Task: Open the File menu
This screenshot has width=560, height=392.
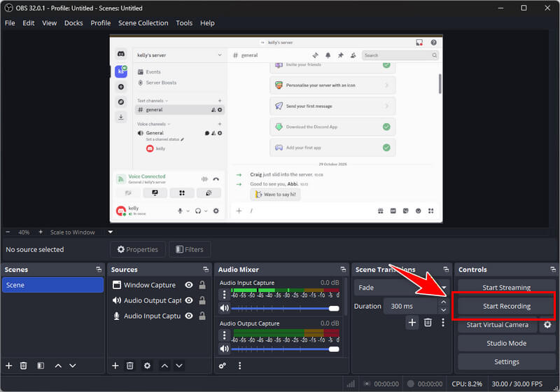Action: coord(10,23)
